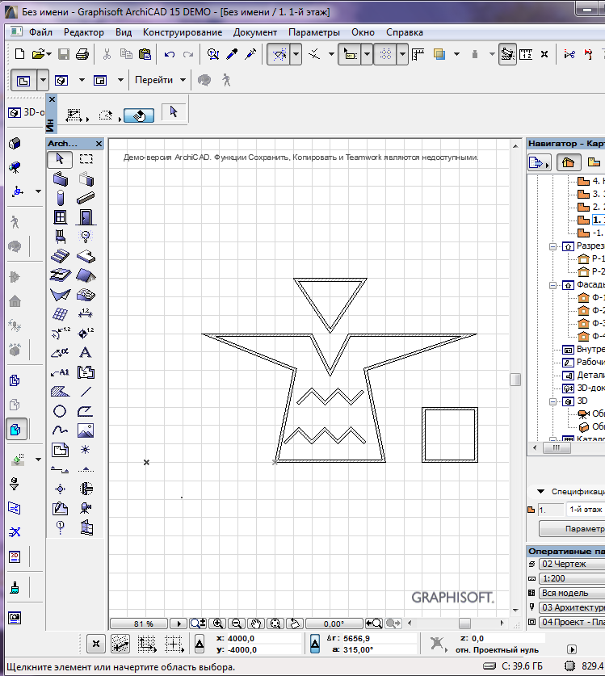Image resolution: width=605 pixels, height=676 pixels.
Task: Select the Hotspot tool
Action: tap(86, 450)
